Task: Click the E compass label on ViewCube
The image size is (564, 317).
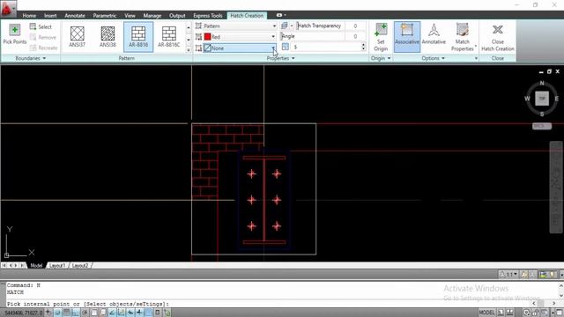Action: coord(556,99)
